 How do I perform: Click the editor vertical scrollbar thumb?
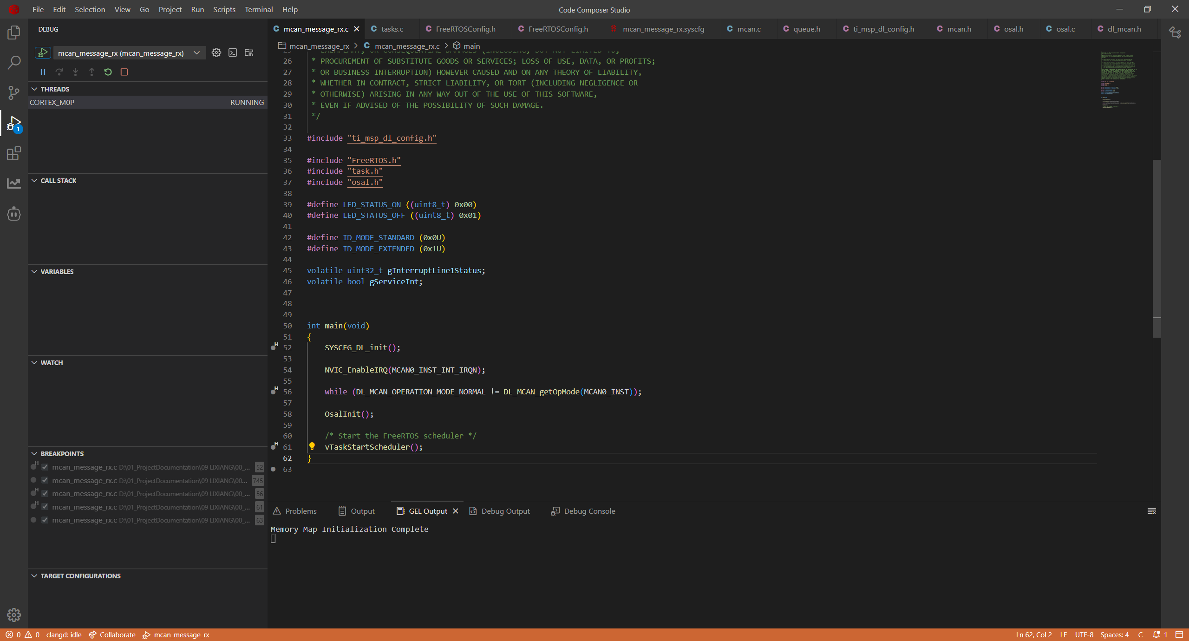tap(1157, 249)
